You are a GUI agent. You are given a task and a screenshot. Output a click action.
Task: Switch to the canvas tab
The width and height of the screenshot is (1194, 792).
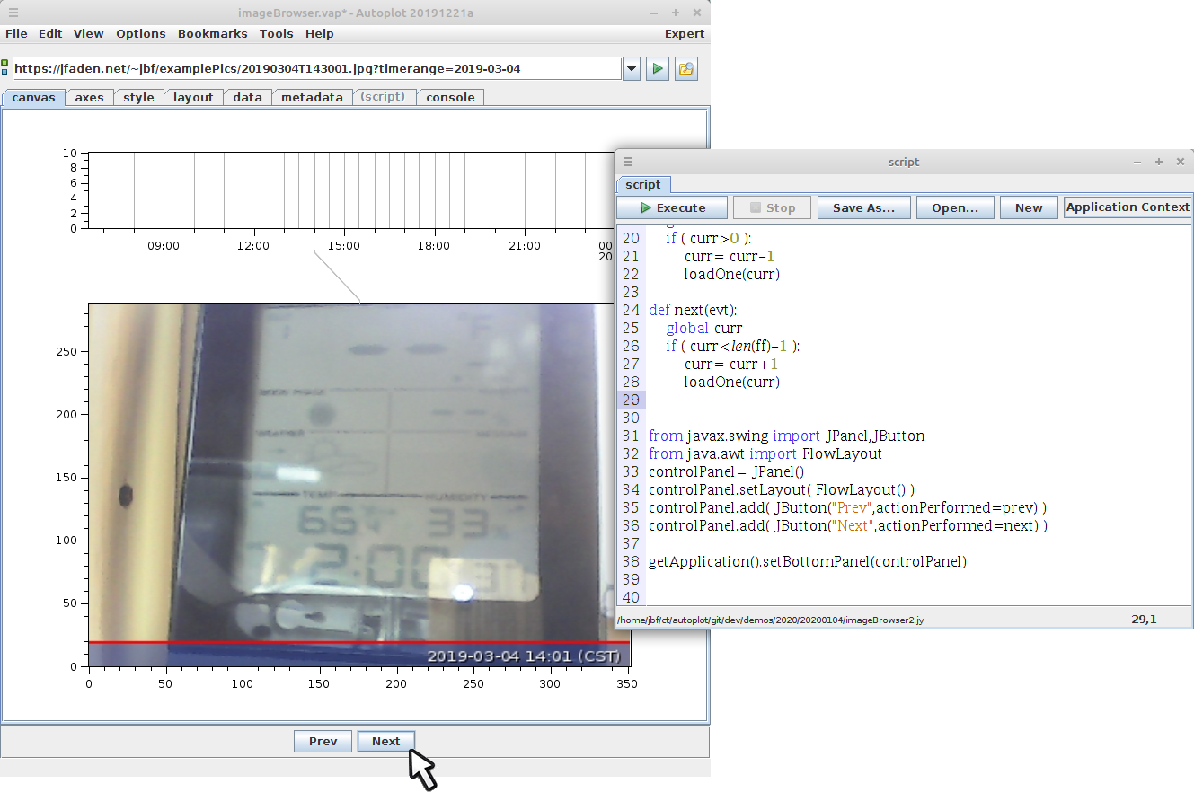pos(33,97)
